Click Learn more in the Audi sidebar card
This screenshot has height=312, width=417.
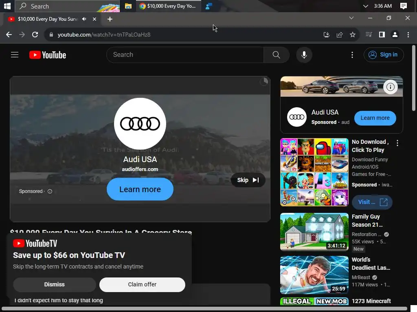click(x=375, y=118)
